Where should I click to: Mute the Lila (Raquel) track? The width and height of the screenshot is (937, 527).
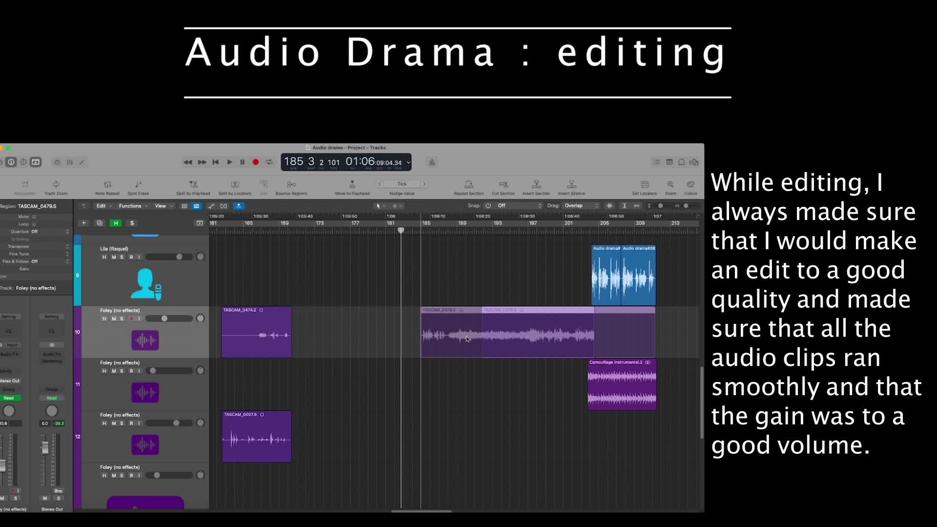114,257
